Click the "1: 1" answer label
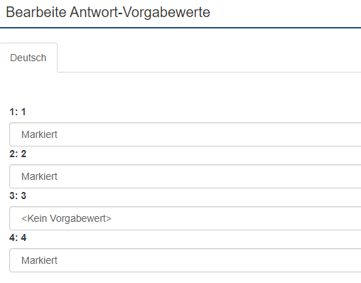The image size is (361, 283). pos(18,112)
